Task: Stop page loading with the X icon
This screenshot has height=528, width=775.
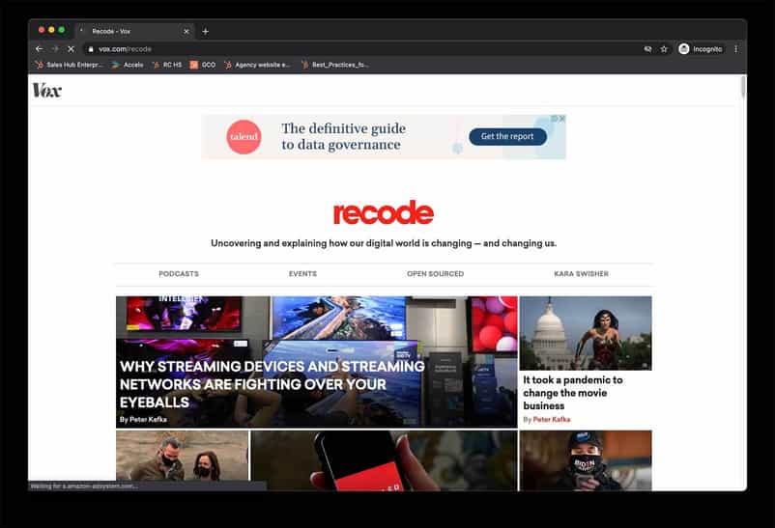Action: pos(71,49)
